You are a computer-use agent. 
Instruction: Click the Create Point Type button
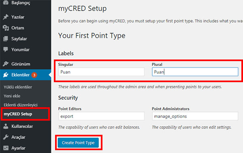[78, 142]
